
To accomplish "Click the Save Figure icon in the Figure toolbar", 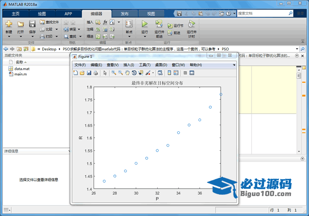I will (x=89, y=73).
